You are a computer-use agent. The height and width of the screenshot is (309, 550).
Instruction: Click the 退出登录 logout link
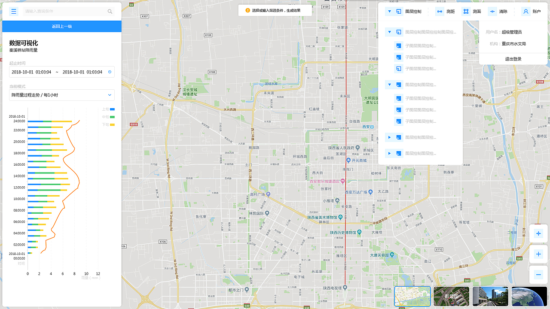point(513,58)
